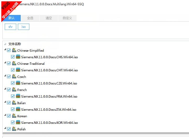Uncheck the Docs.FRA.Win64.iso file checkbox
This screenshot has height=138, width=189.
point(13,96)
